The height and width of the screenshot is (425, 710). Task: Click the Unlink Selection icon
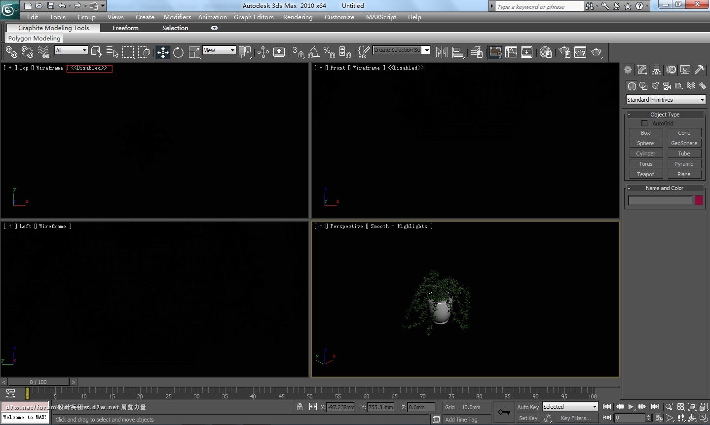click(27, 52)
